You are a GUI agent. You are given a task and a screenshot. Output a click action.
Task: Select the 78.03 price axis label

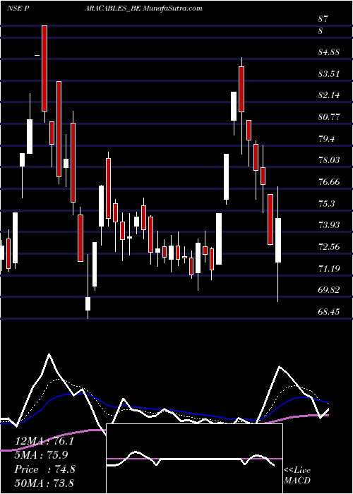329,160
